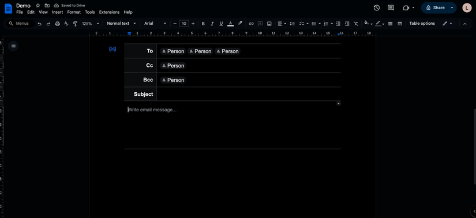476x218 pixels.
Task: Open the checklist dropdown
Action: pos(303,24)
